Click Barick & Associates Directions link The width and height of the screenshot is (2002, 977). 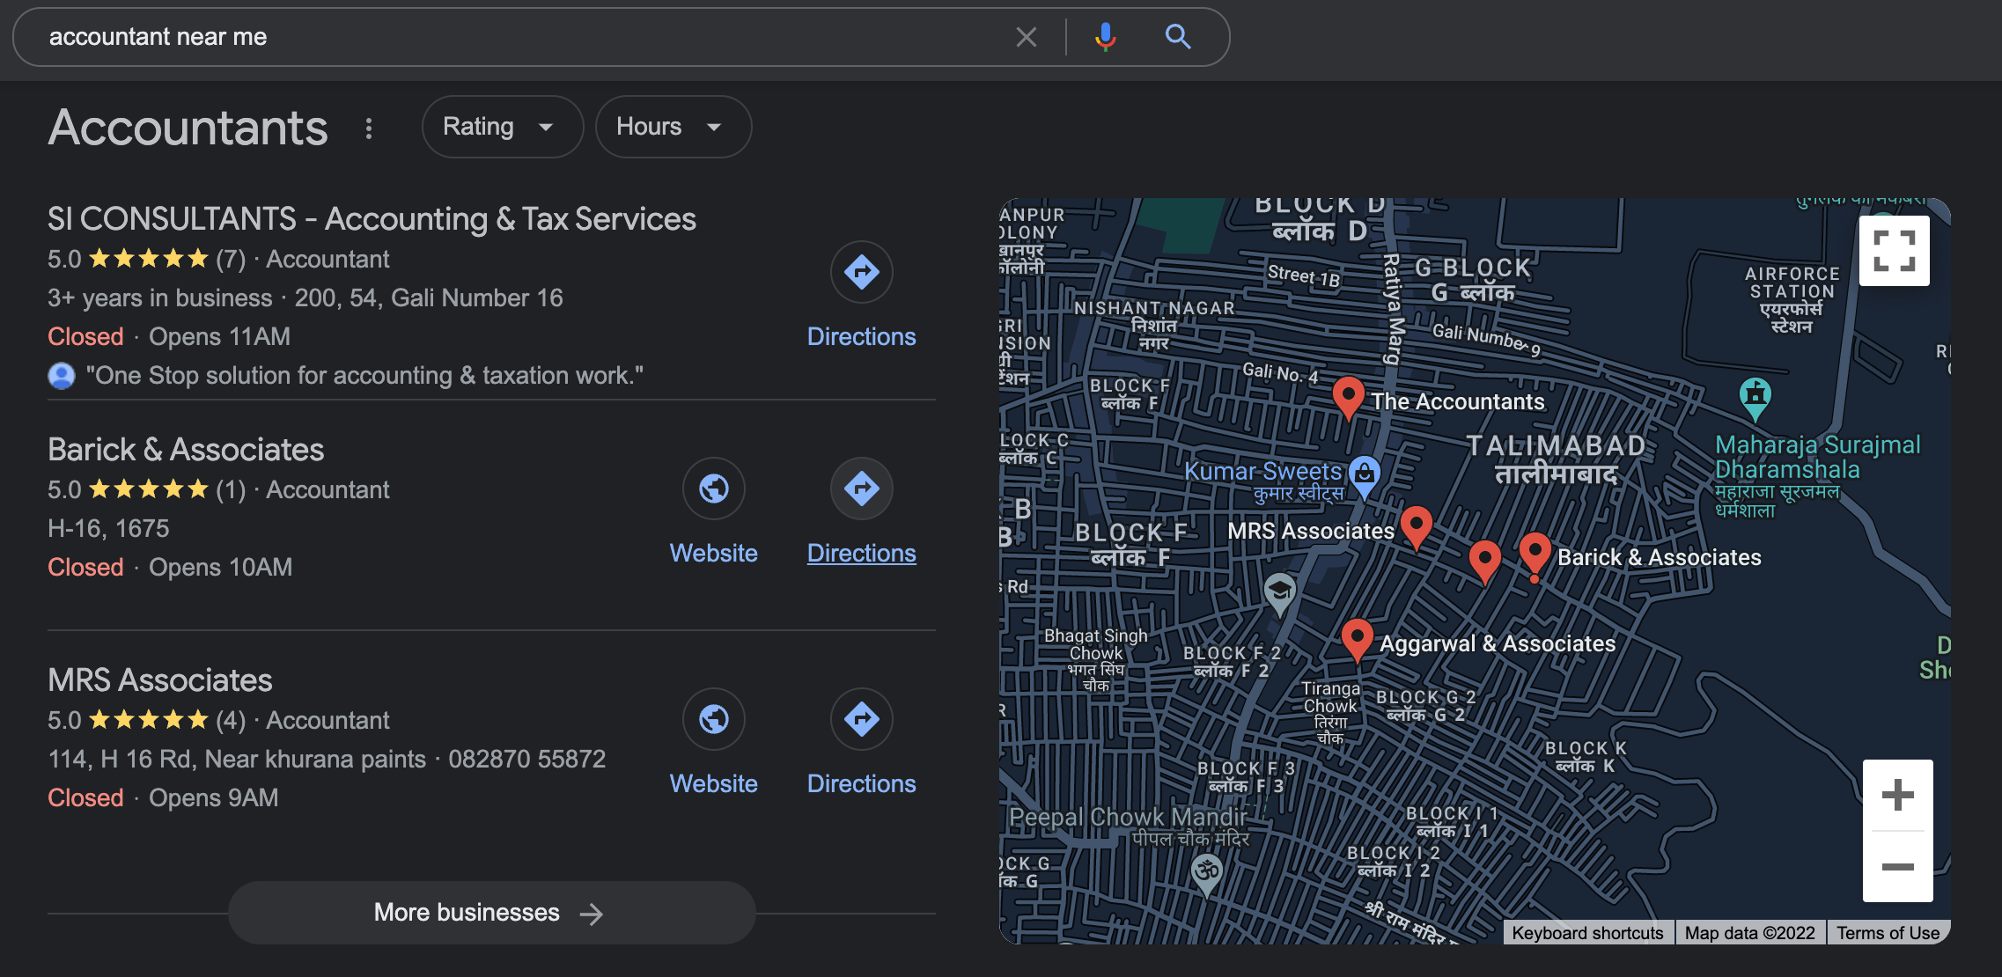coord(861,553)
